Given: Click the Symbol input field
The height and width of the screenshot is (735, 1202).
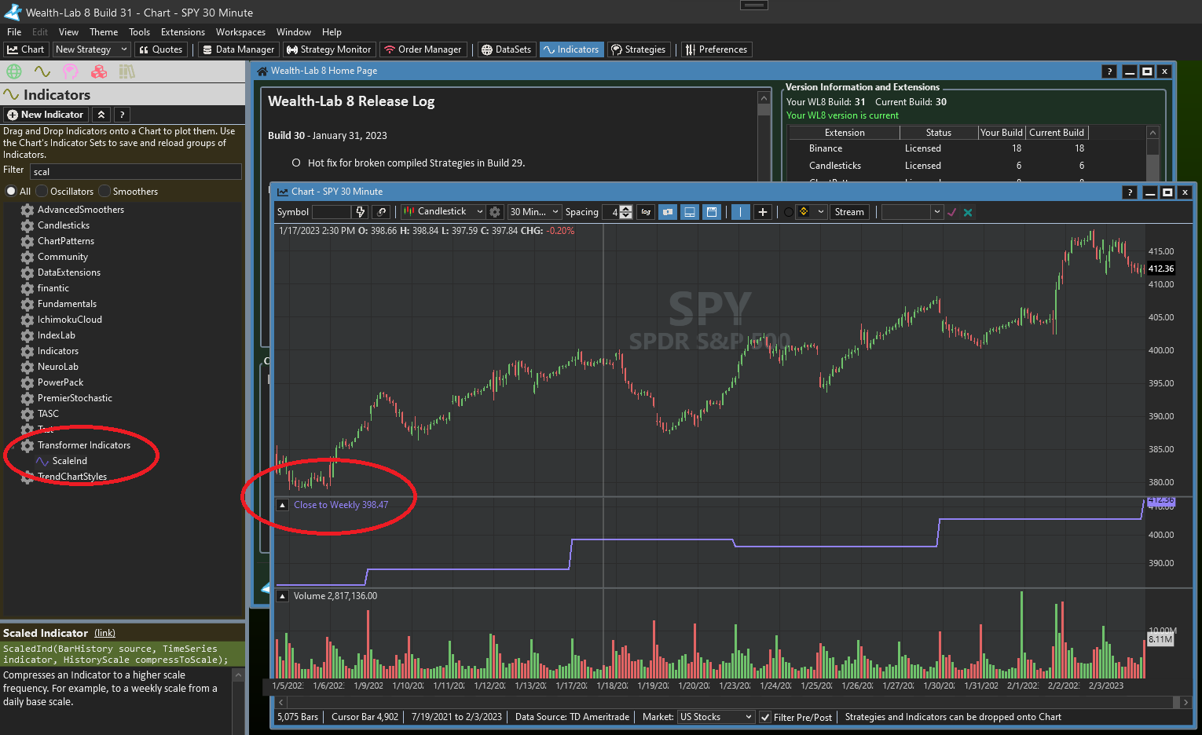Looking at the screenshot, I should coord(331,212).
